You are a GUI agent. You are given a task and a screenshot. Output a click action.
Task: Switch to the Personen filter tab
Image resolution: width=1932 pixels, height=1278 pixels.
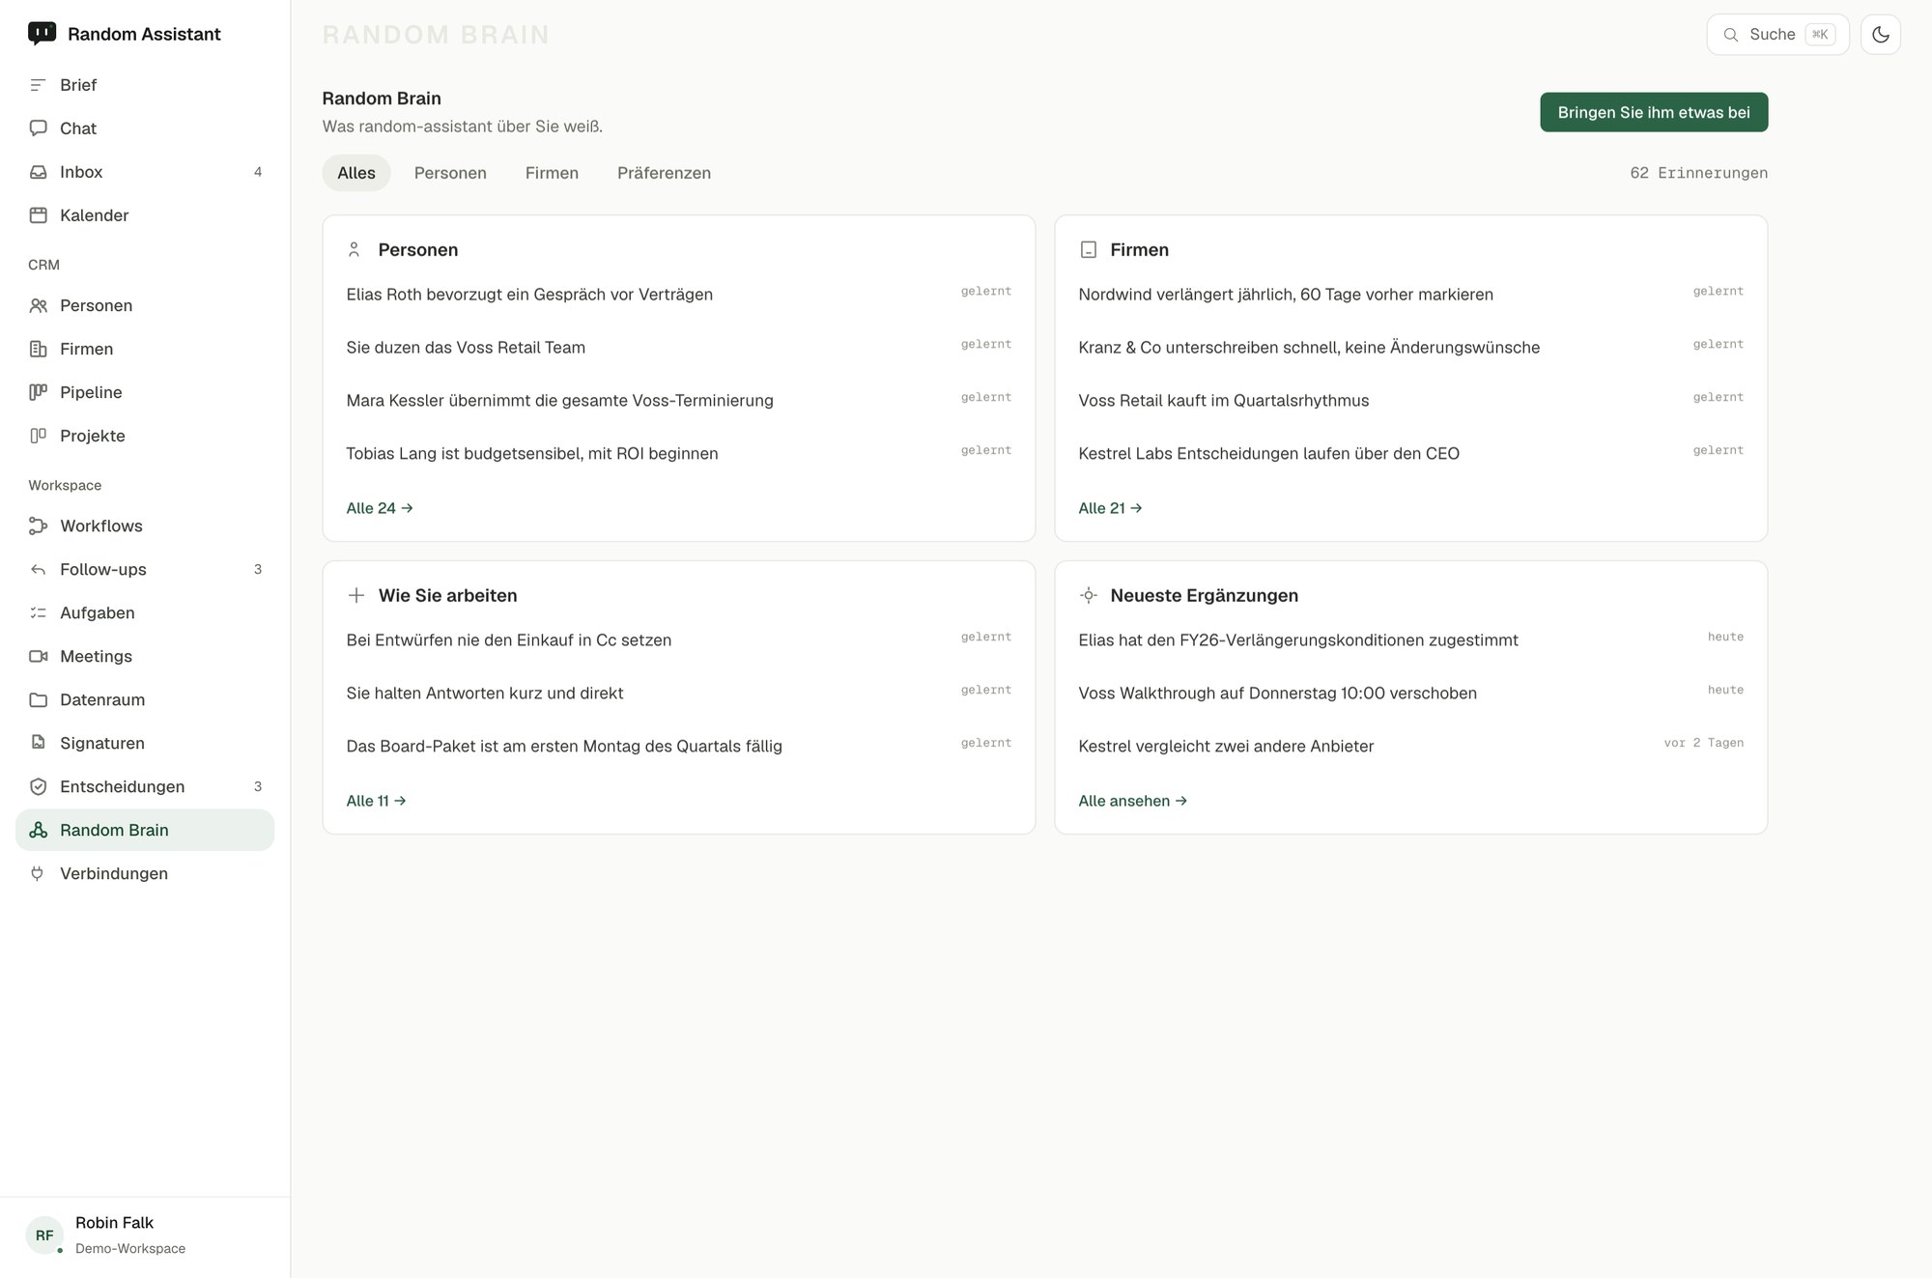[450, 173]
